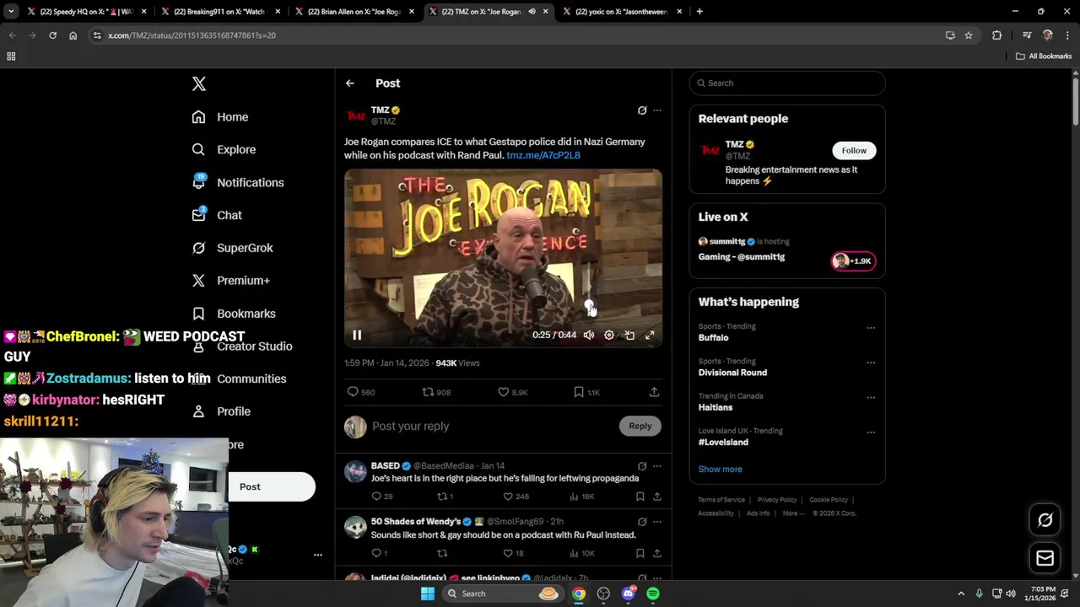1080x607 pixels.
Task: Open account options dots beside xQc
Action: (x=318, y=555)
